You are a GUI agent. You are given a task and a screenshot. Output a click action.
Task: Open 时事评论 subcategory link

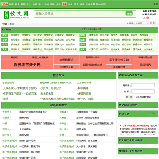(26, 45)
